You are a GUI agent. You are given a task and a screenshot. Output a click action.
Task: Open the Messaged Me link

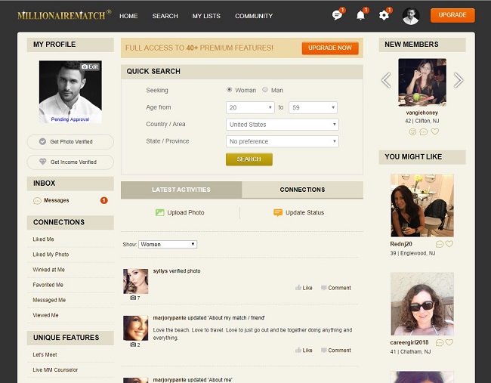49,300
